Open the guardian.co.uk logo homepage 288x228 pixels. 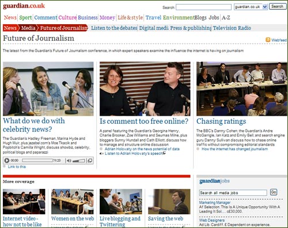(x=24, y=6)
